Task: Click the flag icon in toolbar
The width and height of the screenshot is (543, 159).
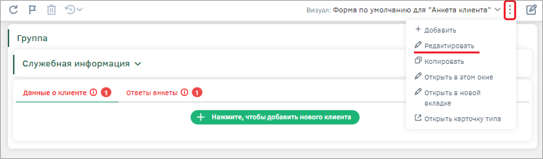Action: (x=32, y=10)
